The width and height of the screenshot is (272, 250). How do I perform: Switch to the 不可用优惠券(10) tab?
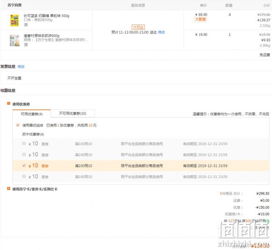[73, 114]
